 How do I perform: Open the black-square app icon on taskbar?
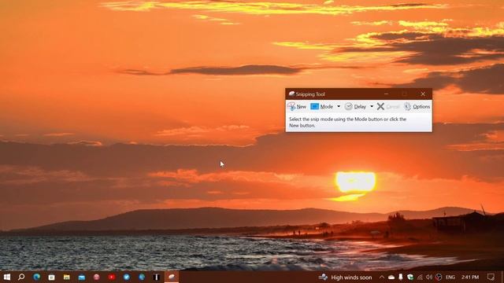(157, 277)
